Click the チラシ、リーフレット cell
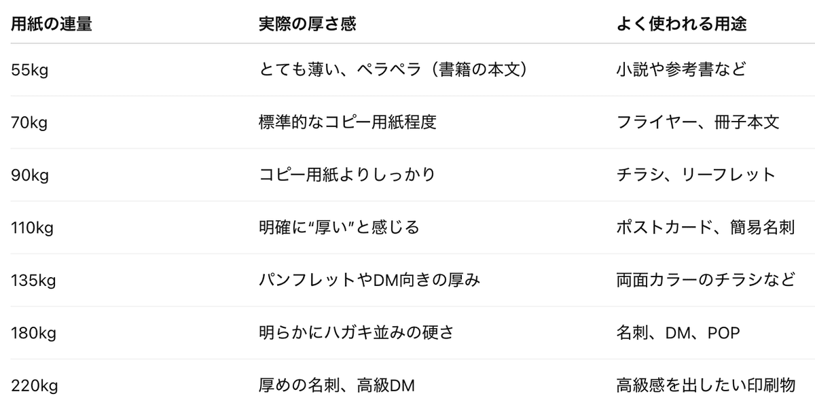Image resolution: width=815 pixels, height=411 pixels. click(695, 175)
